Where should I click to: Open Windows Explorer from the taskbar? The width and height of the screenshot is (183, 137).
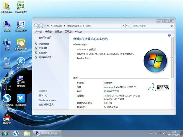tap(27, 134)
